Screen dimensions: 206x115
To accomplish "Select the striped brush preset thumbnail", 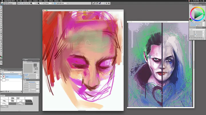I will pos(13,104).
